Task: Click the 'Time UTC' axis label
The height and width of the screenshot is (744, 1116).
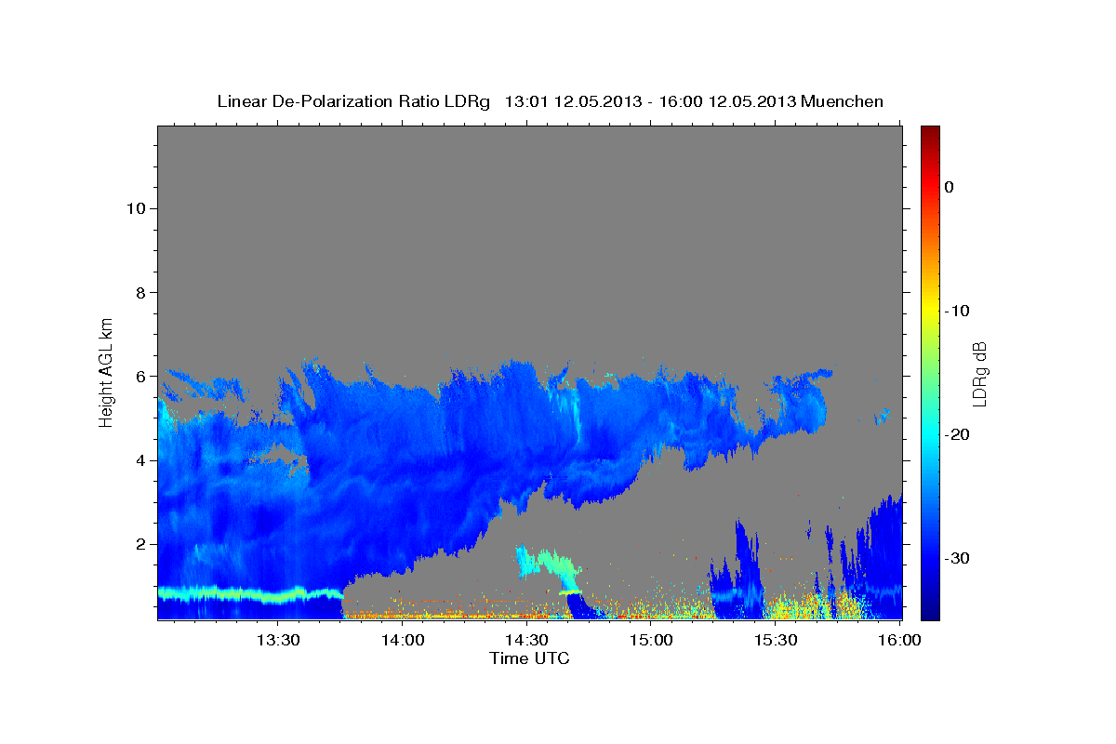Action: click(529, 658)
